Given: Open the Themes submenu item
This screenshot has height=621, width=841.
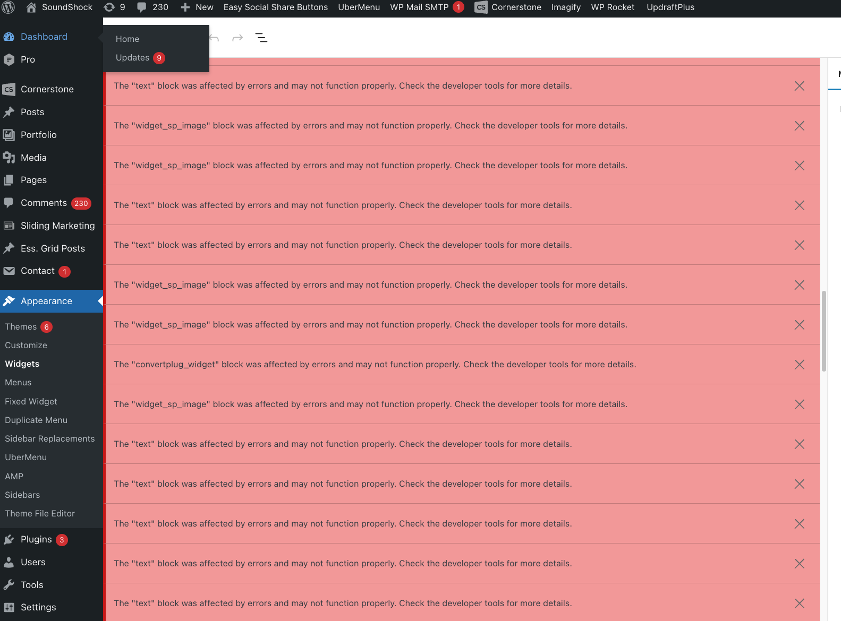Looking at the screenshot, I should click(21, 327).
